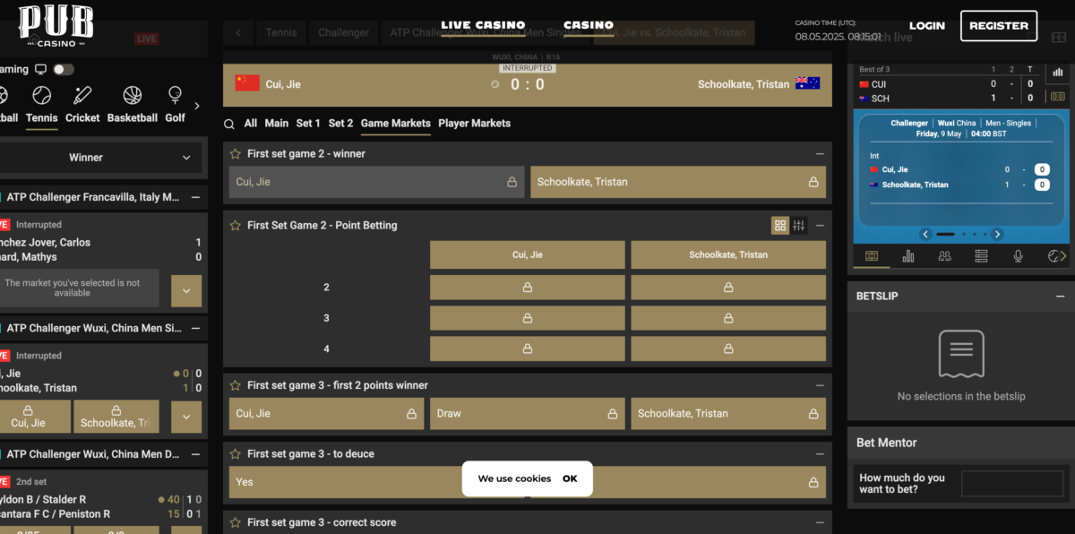Select Draw in first 2 points winner market
Screen dimensions: 1075x534
tap(528, 414)
